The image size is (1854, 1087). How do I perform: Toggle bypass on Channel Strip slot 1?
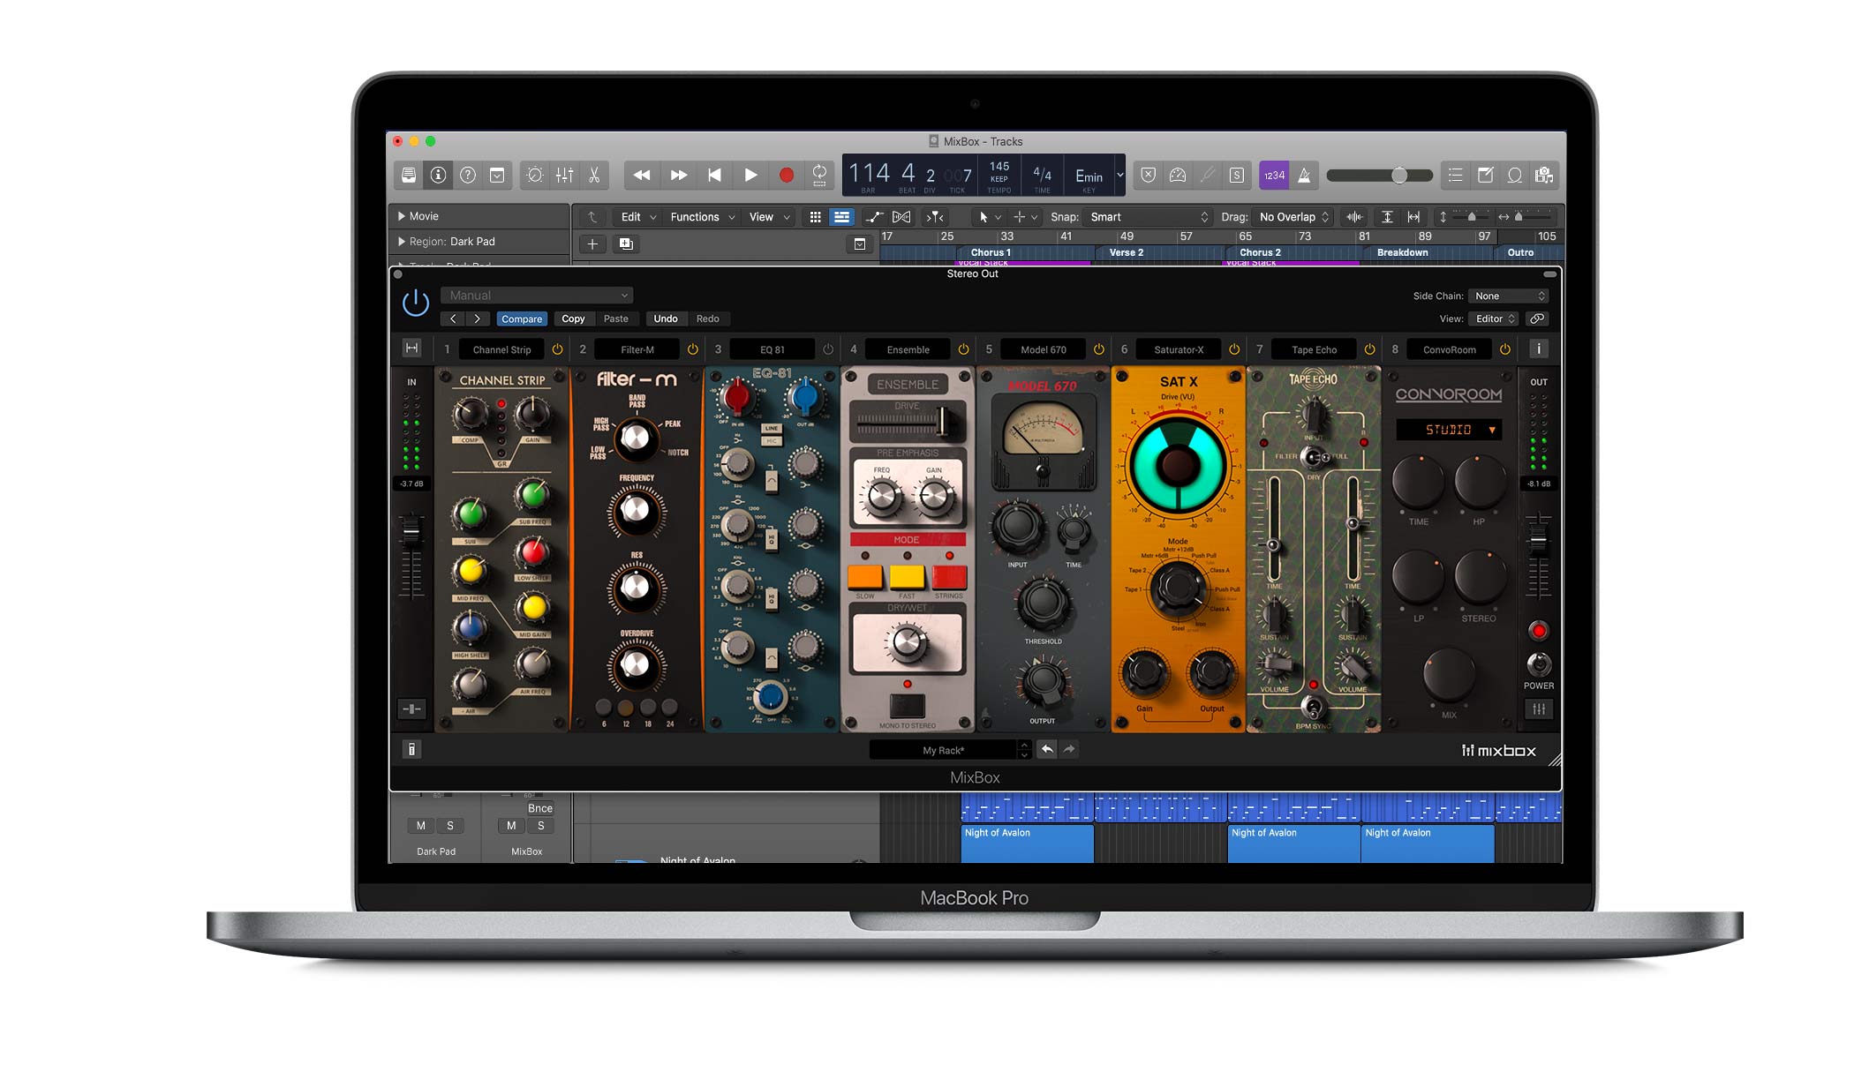point(558,349)
